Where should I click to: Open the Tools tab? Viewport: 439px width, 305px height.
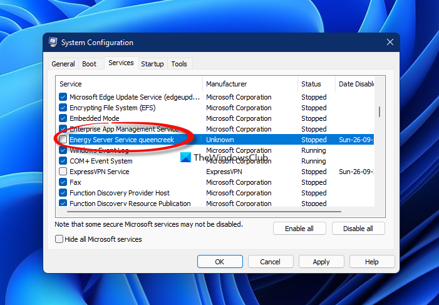coord(179,64)
